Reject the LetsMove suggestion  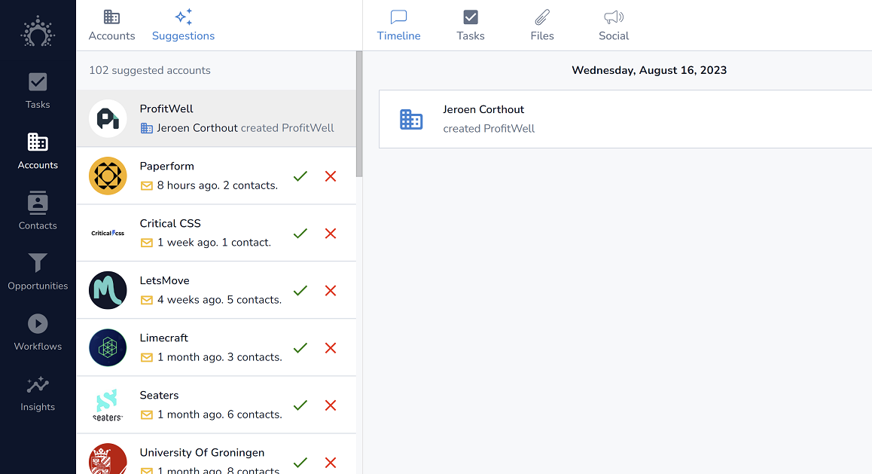(331, 291)
